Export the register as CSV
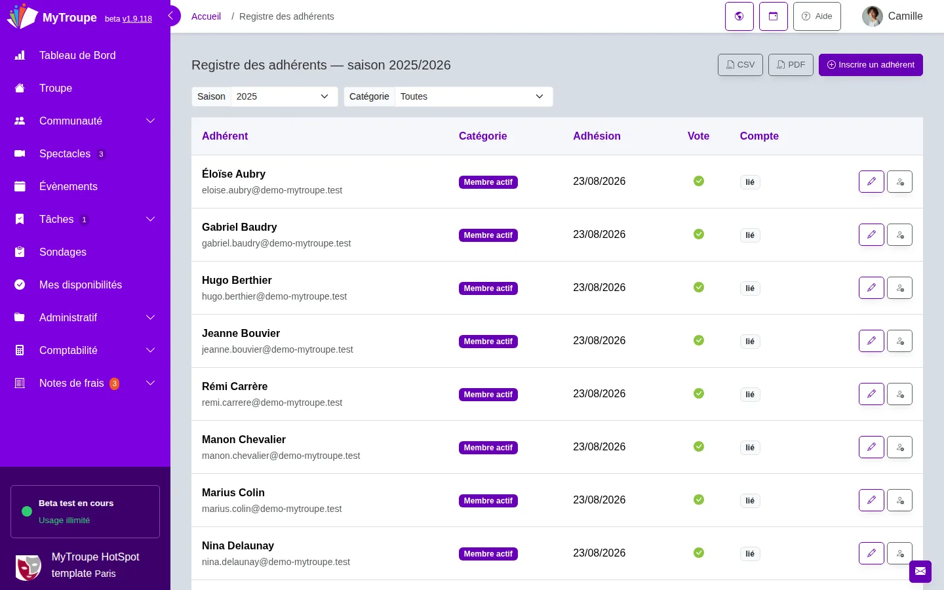This screenshot has height=590, width=944. click(x=740, y=65)
